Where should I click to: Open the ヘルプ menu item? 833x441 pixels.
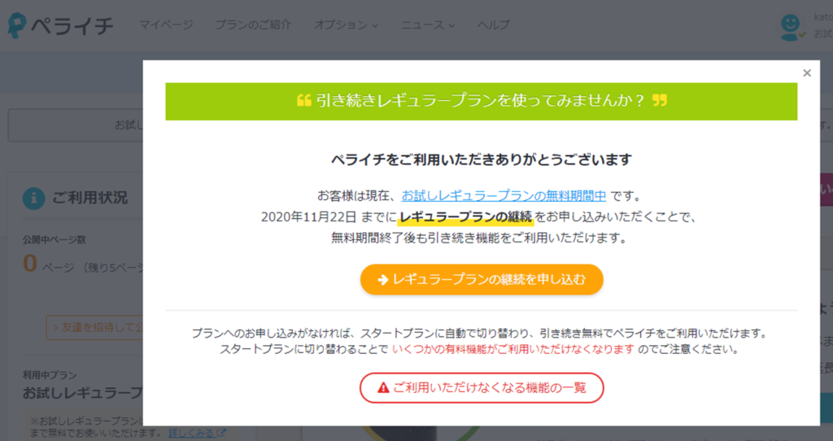pyautogui.click(x=493, y=25)
